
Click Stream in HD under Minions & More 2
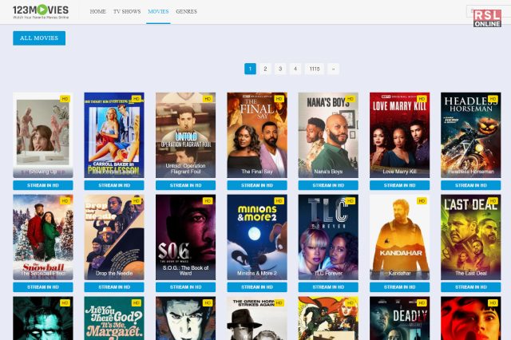pos(257,287)
